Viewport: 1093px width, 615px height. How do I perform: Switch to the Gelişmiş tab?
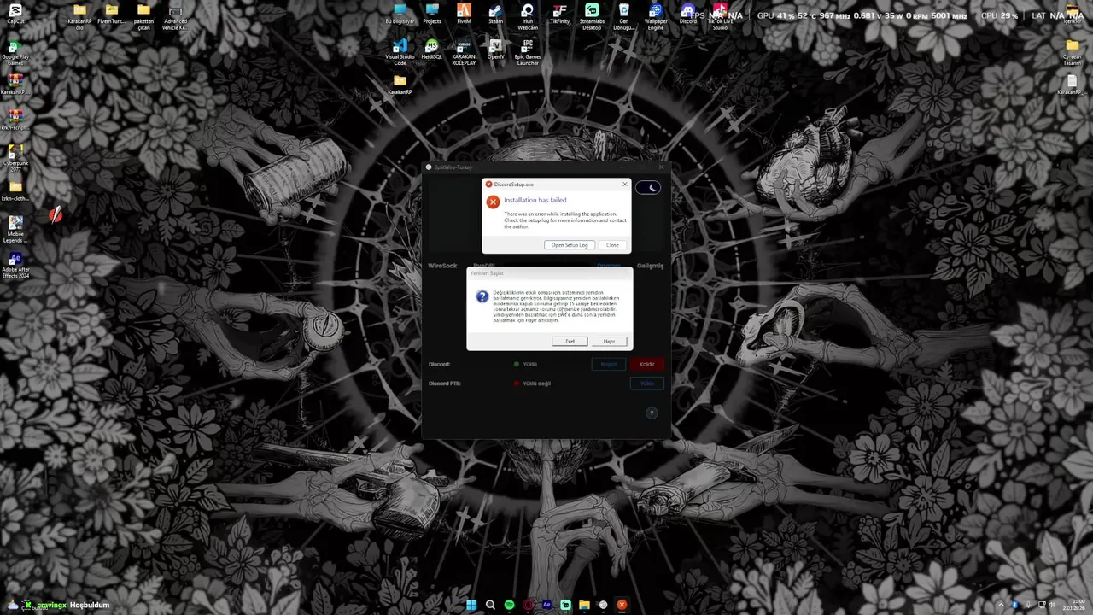[x=650, y=266]
